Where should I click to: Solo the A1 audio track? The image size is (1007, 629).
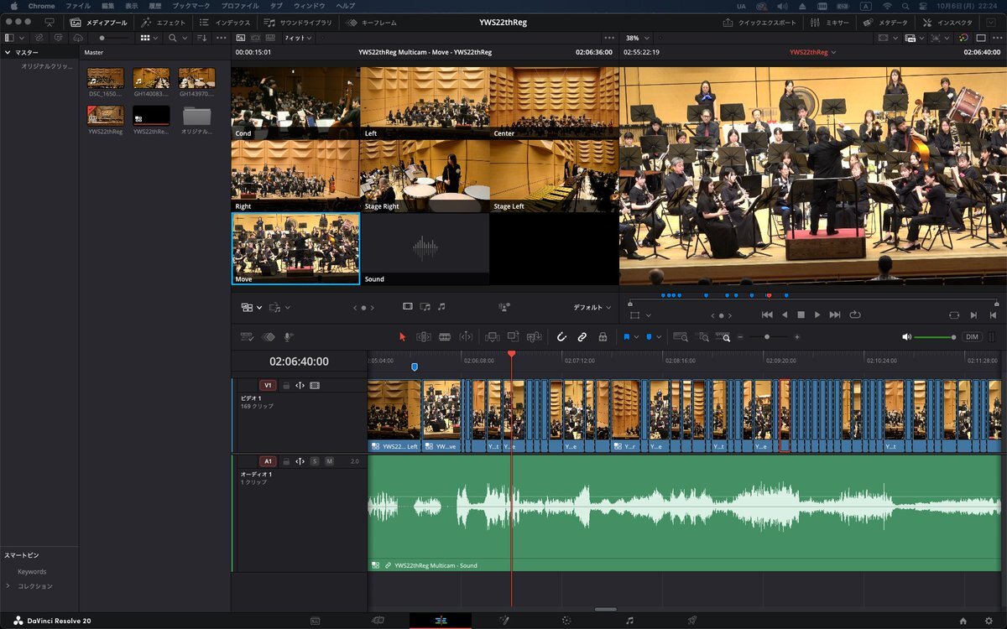click(315, 461)
